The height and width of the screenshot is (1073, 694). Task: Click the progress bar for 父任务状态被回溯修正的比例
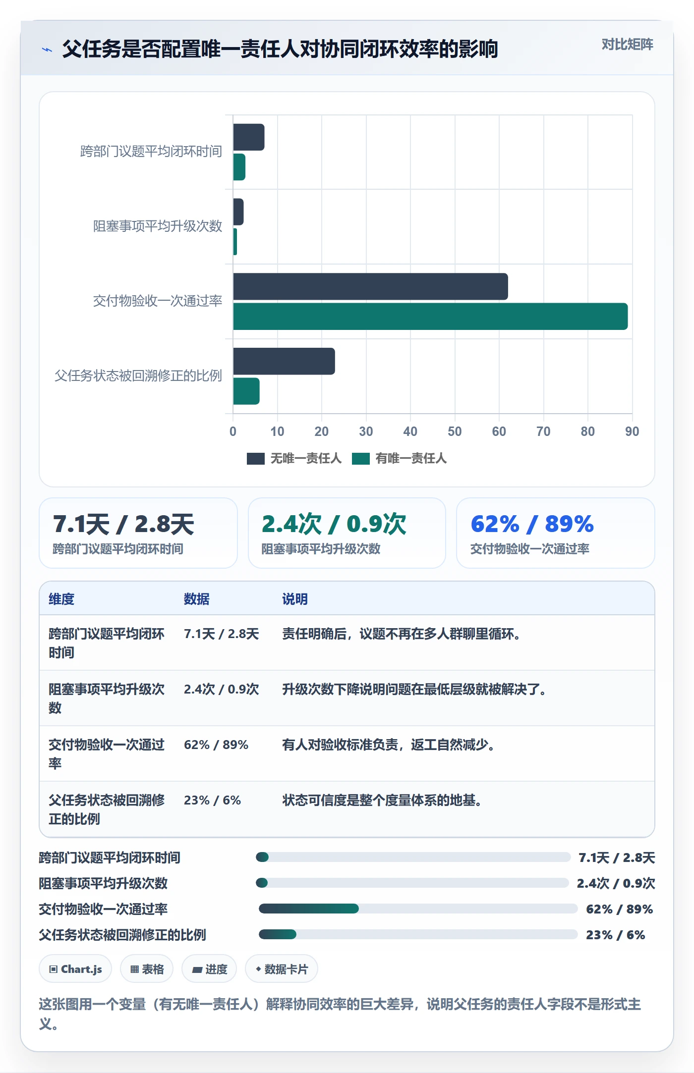point(418,934)
